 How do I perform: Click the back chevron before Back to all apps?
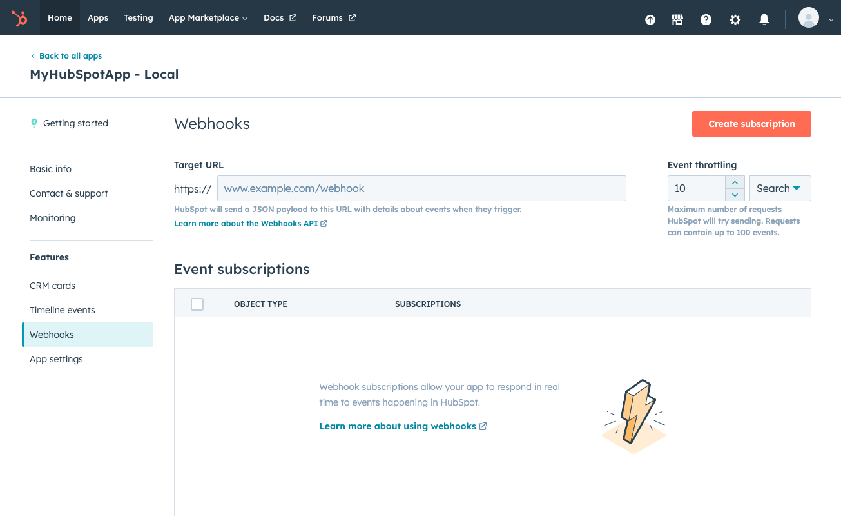point(33,56)
